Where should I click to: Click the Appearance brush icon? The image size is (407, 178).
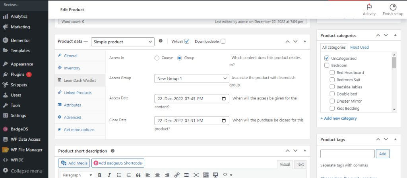click(5, 64)
